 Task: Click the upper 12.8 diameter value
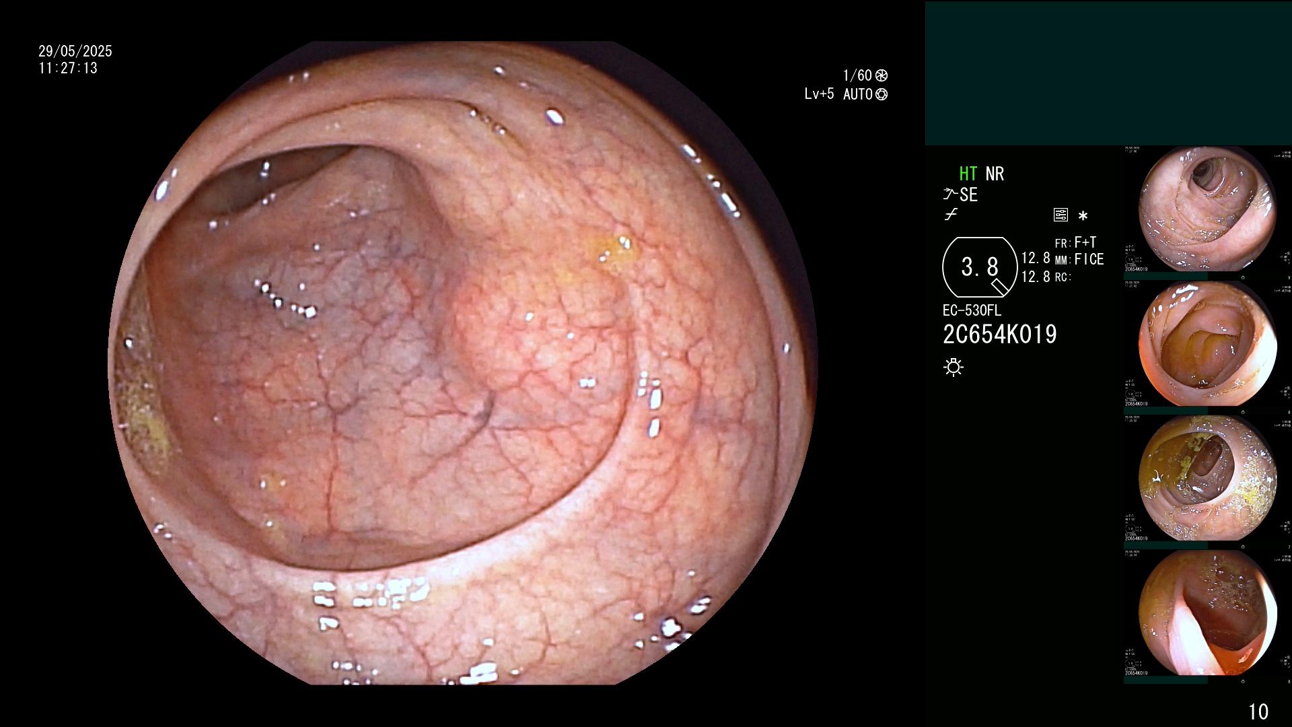coord(1036,258)
